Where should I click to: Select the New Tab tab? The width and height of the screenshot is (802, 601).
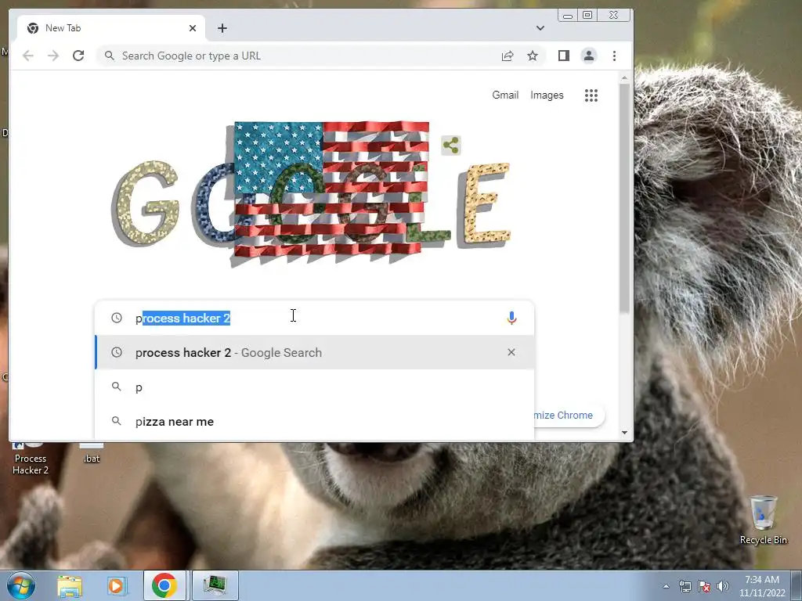point(111,28)
